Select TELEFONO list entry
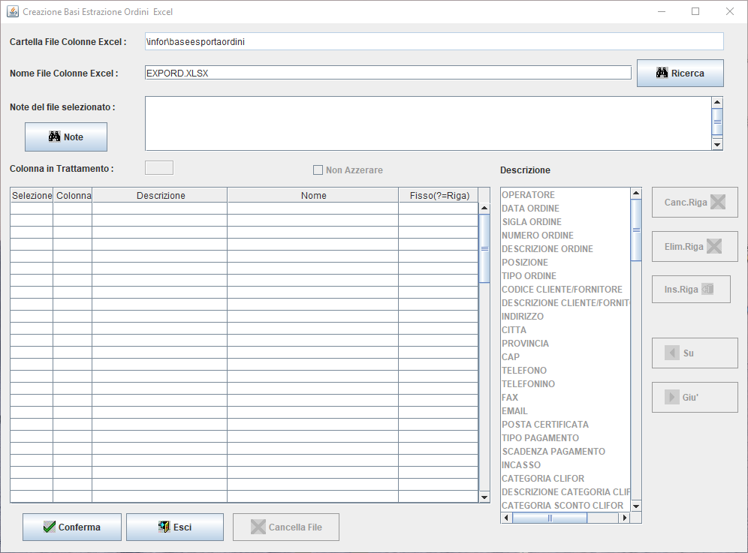This screenshot has height=553, width=748. [566, 371]
